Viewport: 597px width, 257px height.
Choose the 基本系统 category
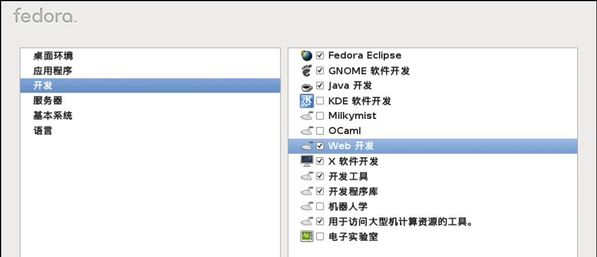52,116
